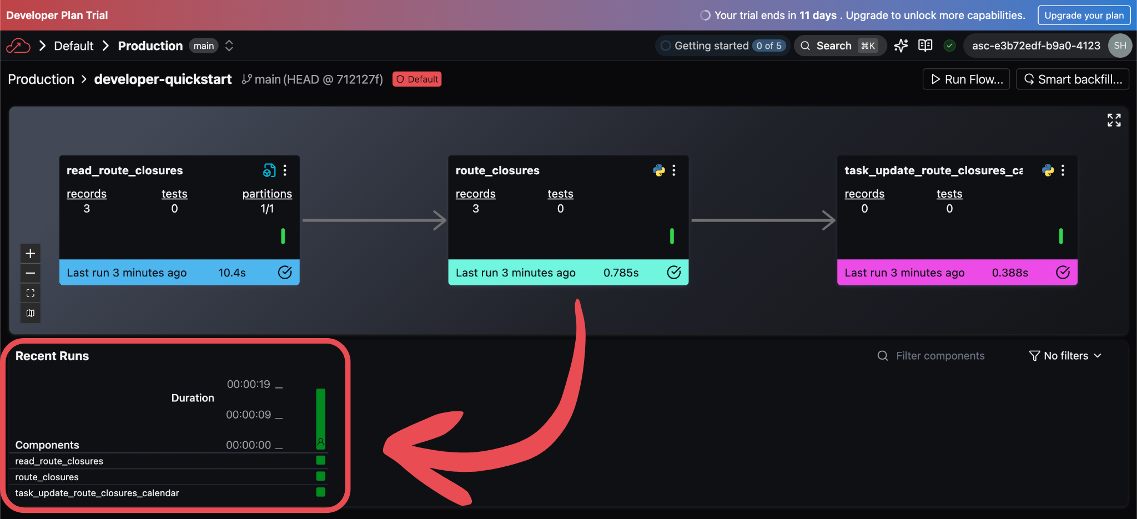Click the 10.4s run duration value
Viewport: 1137px width, 519px height.
(232, 273)
